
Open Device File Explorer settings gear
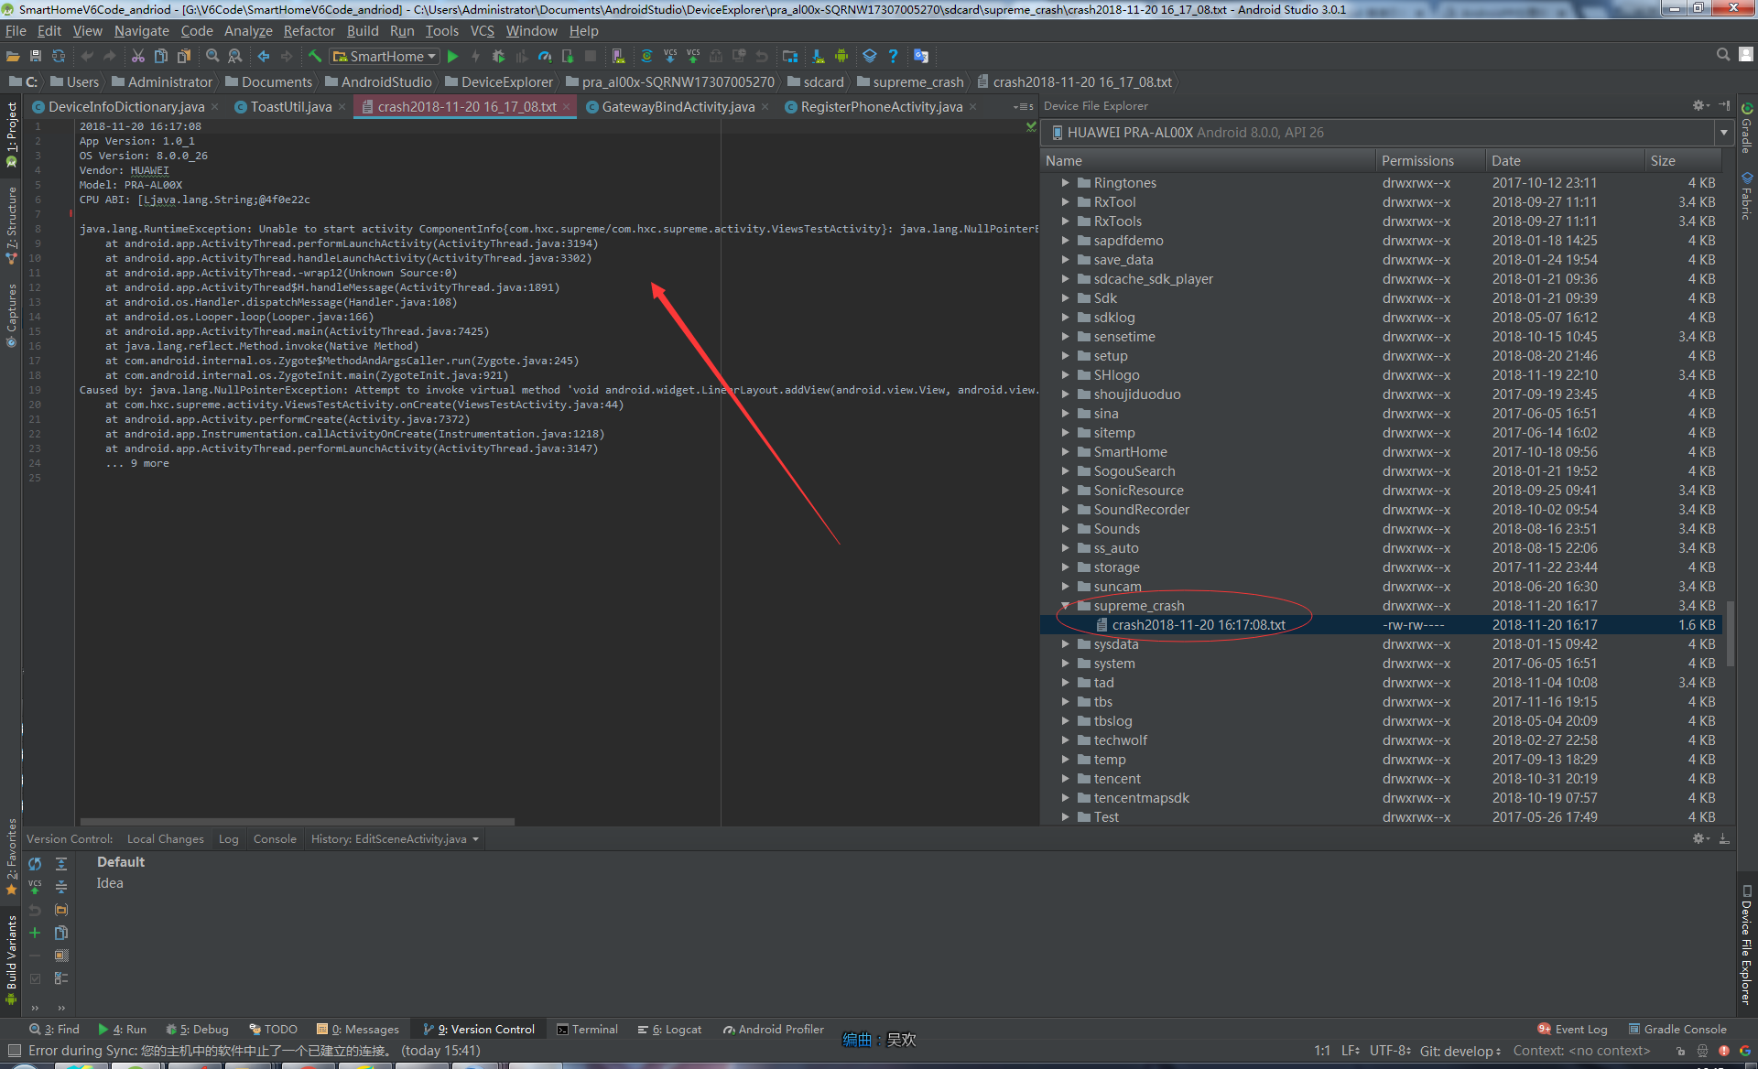point(1700,106)
